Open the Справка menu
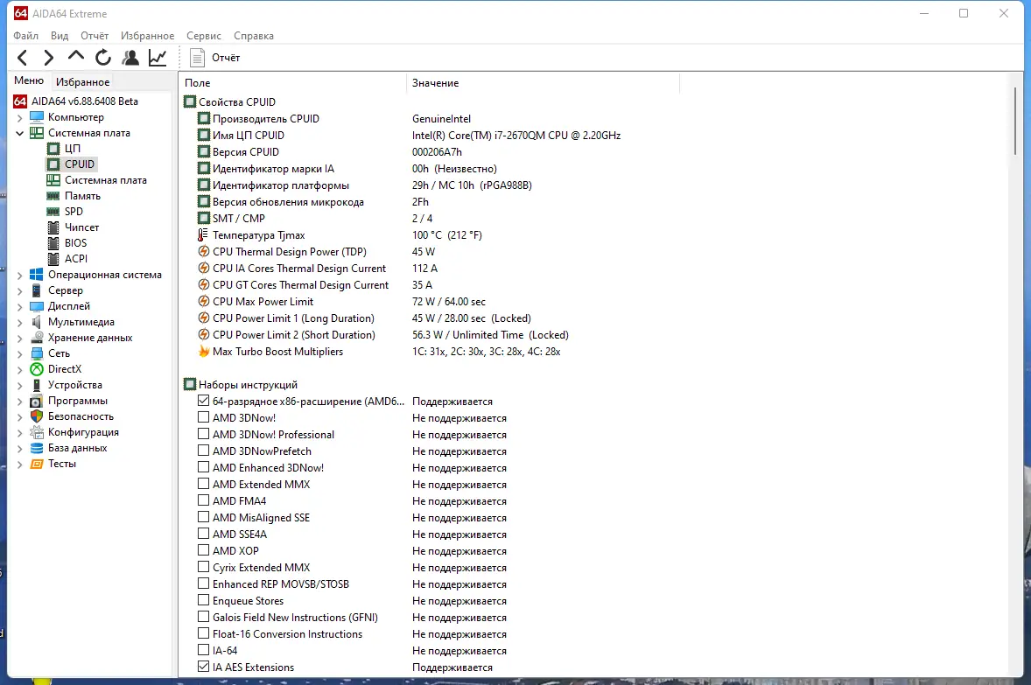 click(x=254, y=36)
